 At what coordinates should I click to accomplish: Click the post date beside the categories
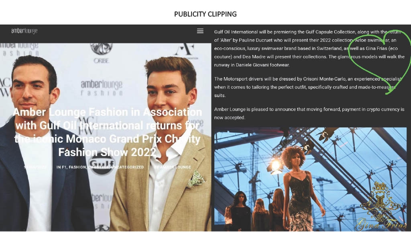35,167
